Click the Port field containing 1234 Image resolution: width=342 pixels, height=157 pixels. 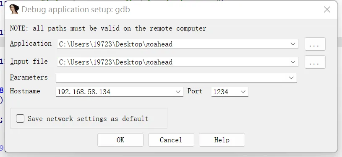coord(225,92)
